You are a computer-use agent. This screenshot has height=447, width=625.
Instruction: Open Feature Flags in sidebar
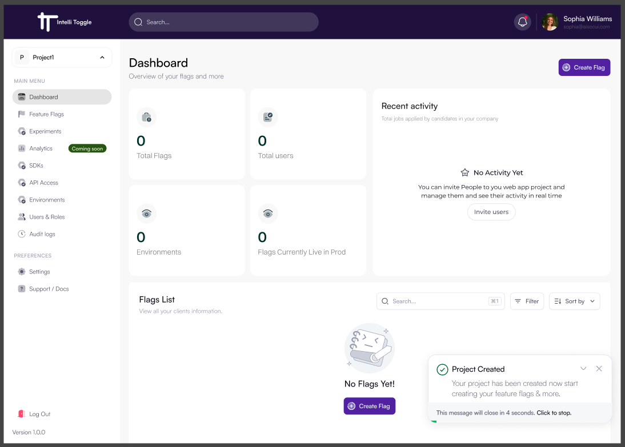click(x=46, y=114)
